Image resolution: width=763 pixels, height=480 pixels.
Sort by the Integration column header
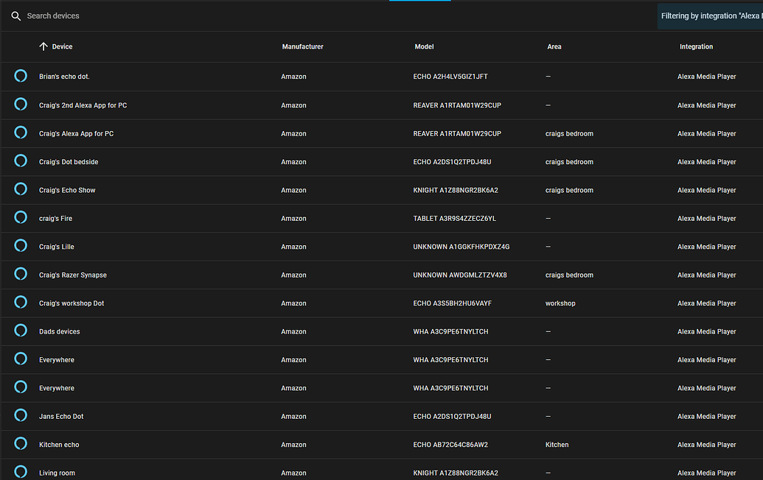(696, 46)
